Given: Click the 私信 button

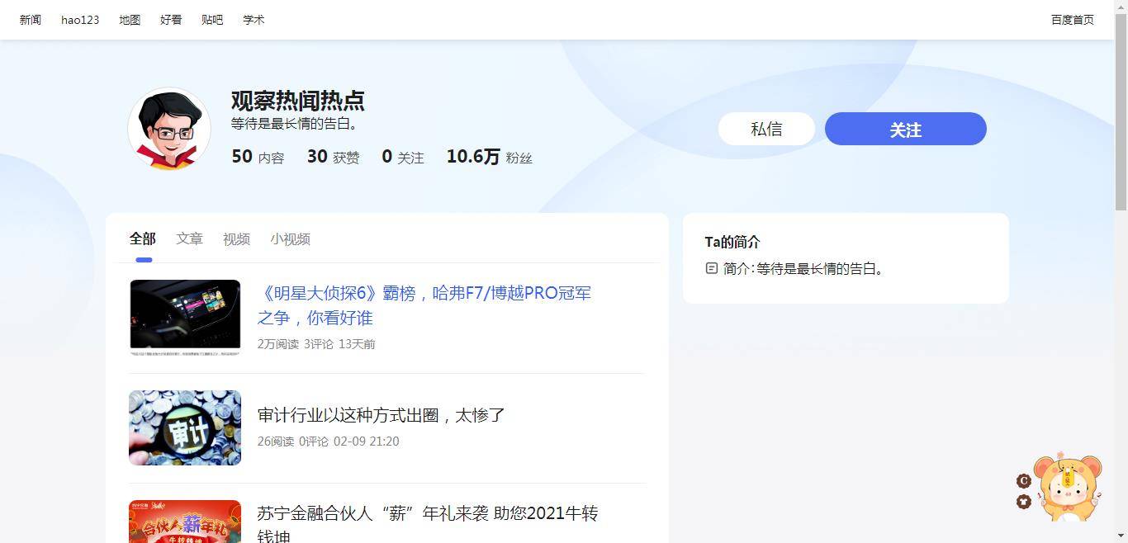Looking at the screenshot, I should [766, 129].
